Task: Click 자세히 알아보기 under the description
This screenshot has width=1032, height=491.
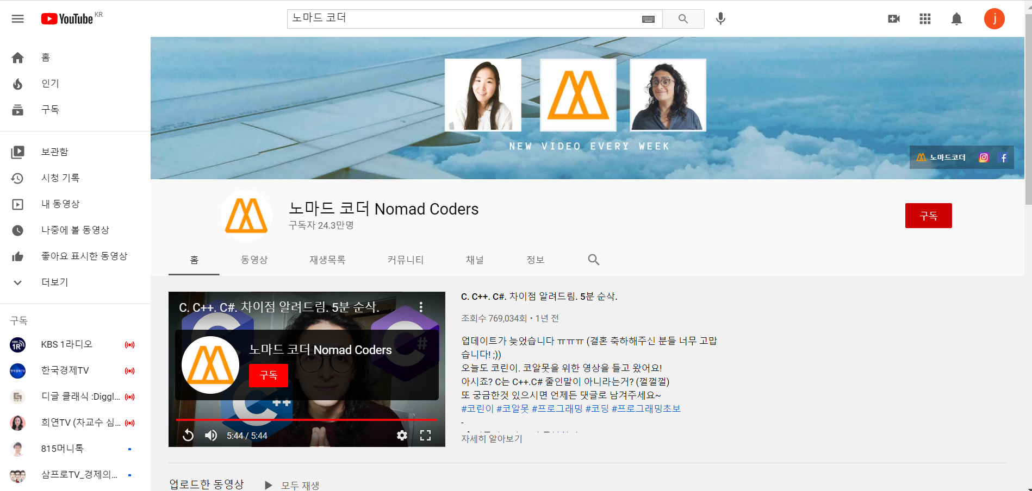Action: pos(492,438)
